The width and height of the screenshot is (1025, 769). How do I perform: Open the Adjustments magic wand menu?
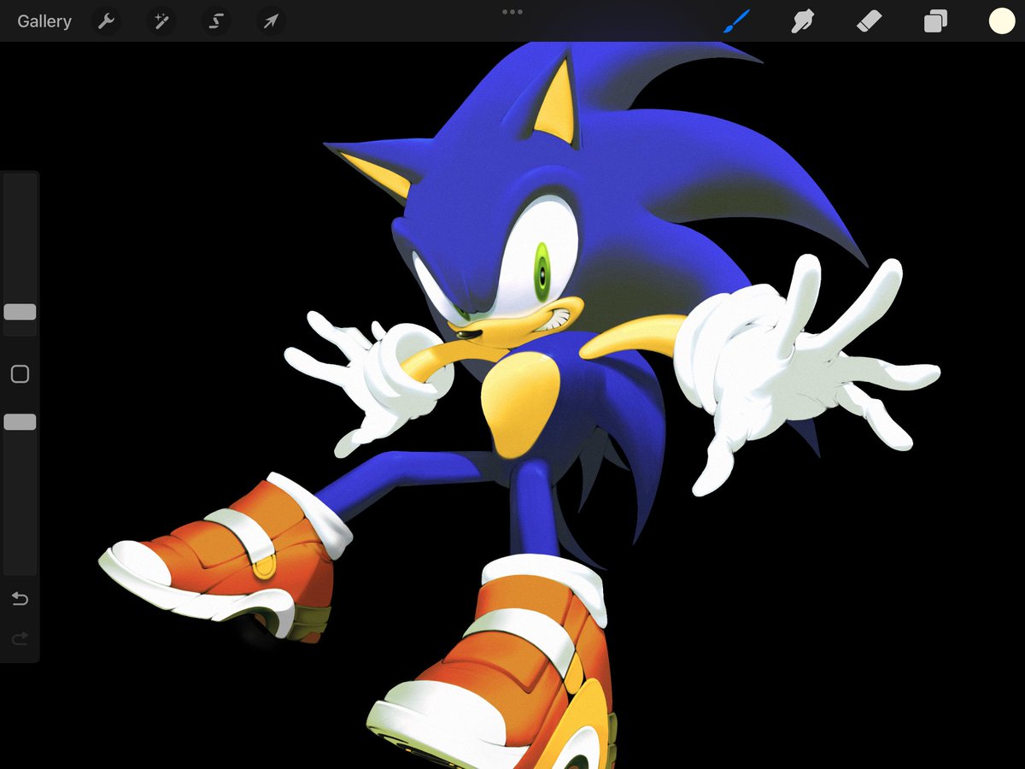(x=160, y=21)
